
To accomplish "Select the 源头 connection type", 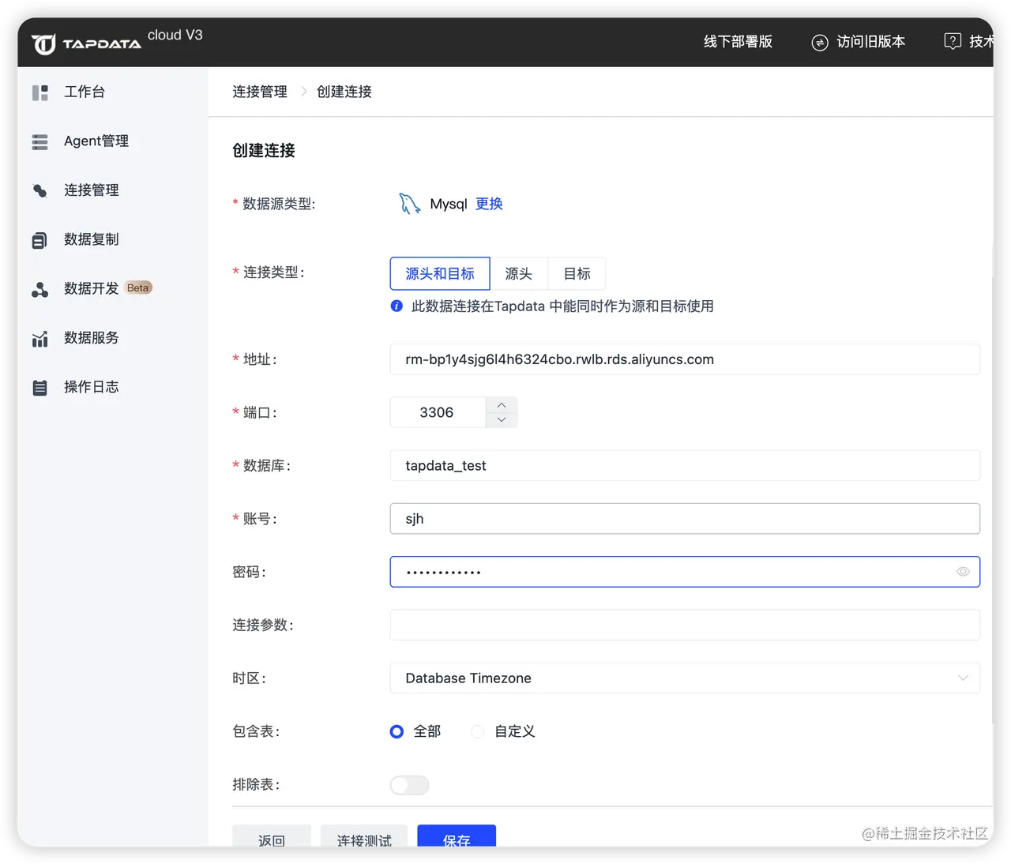I will point(519,274).
